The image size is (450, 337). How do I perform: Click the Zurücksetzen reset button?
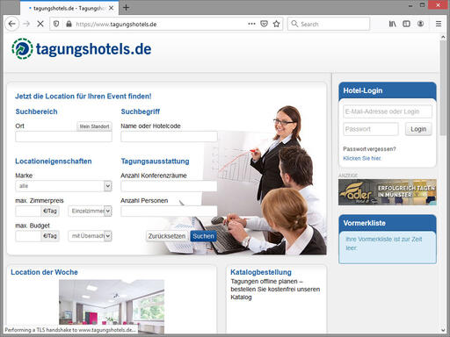167,236
